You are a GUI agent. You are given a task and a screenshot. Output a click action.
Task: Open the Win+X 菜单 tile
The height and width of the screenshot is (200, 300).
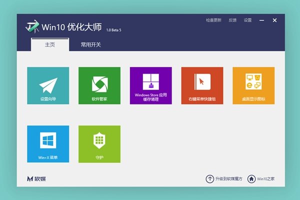click(47, 144)
